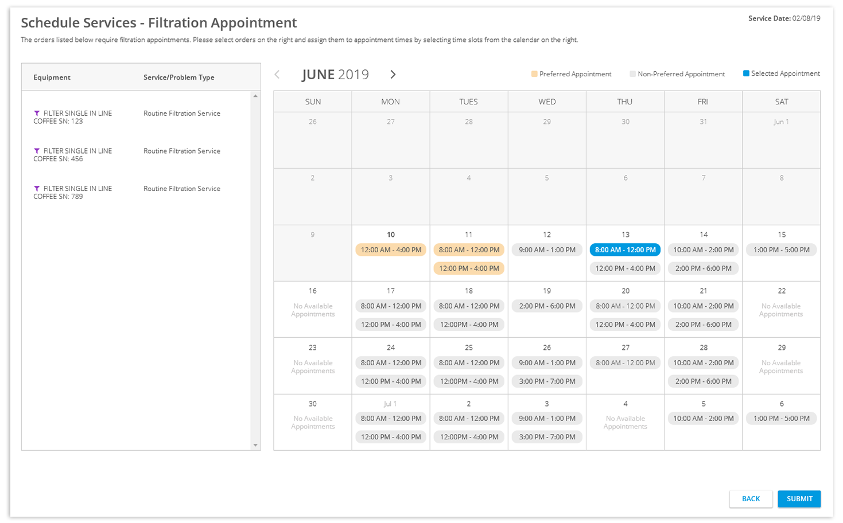
Task: Click the JUNE 2019 month title
Action: coord(335,75)
